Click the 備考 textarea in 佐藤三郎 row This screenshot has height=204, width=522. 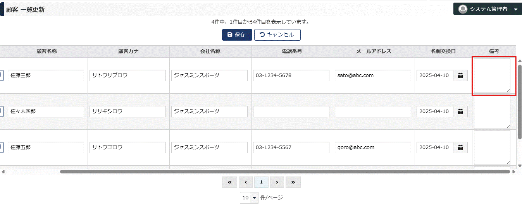pos(492,75)
